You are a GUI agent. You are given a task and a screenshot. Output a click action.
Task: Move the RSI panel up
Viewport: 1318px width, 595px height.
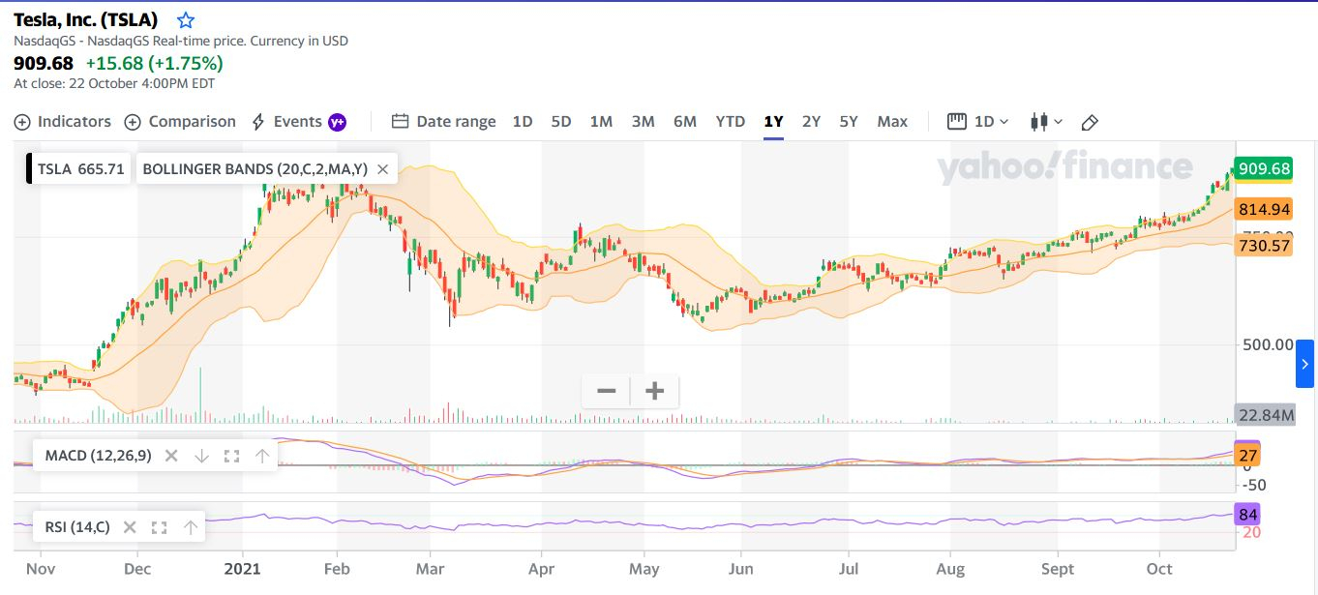tap(191, 527)
